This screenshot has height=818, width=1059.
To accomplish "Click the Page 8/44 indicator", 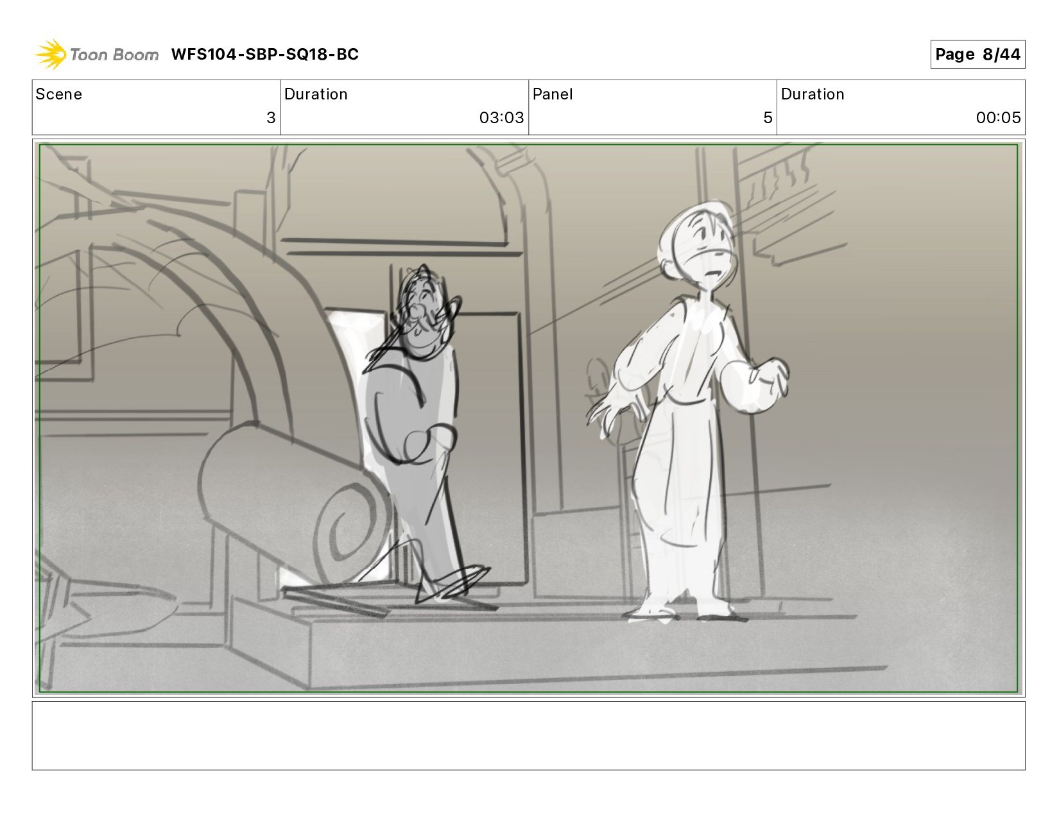I will click(x=977, y=55).
